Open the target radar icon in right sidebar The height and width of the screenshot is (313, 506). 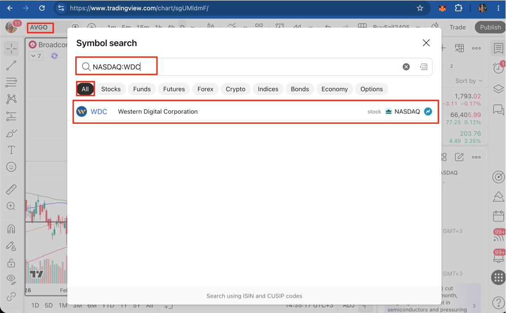[x=498, y=177]
